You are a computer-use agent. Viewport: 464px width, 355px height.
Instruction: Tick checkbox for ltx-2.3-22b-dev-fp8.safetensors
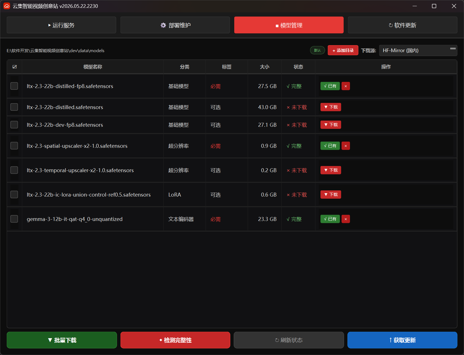[x=14, y=125]
